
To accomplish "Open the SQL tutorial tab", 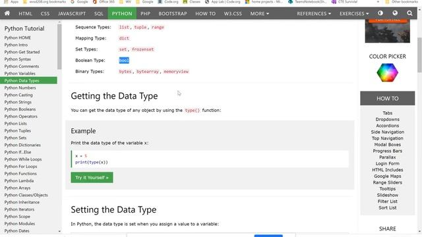I will coord(99,13).
